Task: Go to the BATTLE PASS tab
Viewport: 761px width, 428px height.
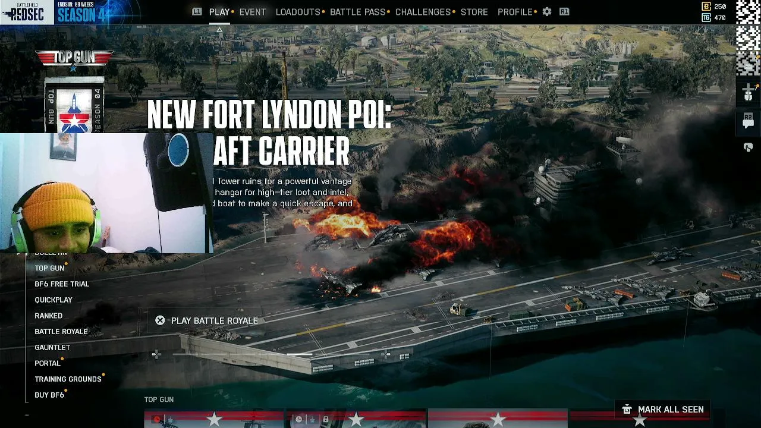Action: (358, 12)
